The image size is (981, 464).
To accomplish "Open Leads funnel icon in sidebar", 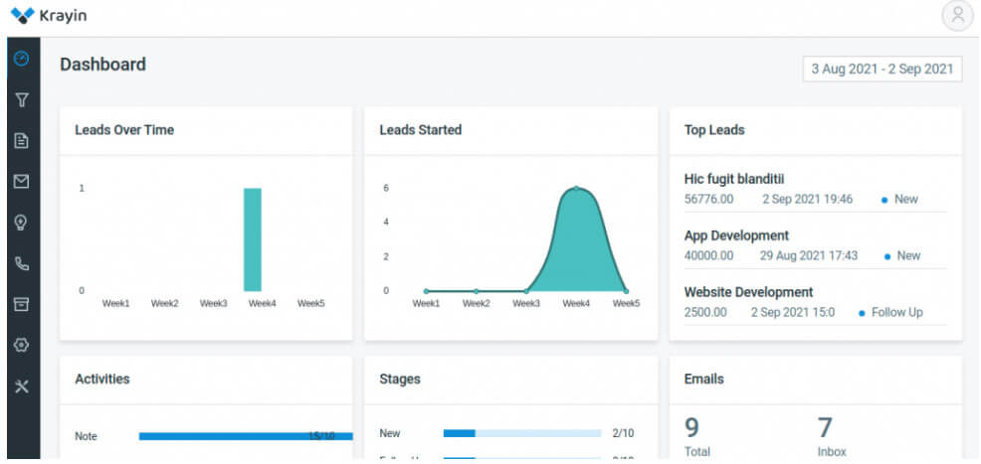I will (x=22, y=100).
